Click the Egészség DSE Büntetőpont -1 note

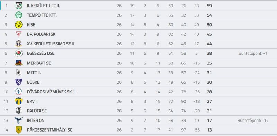pyautogui.click(x=253, y=53)
